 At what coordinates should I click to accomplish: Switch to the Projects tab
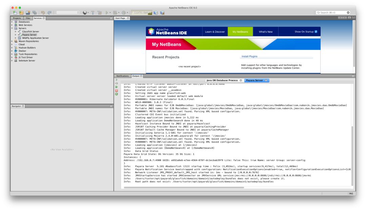coord(17,18)
